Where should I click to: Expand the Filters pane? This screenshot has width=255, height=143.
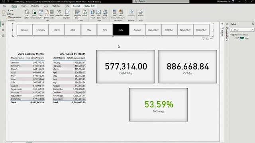pyautogui.click(x=222, y=24)
